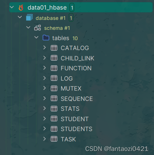Viewport: 154px width, 155px height.
Task: Click the count badge beside data01_hbase
Action: click(x=72, y=7)
